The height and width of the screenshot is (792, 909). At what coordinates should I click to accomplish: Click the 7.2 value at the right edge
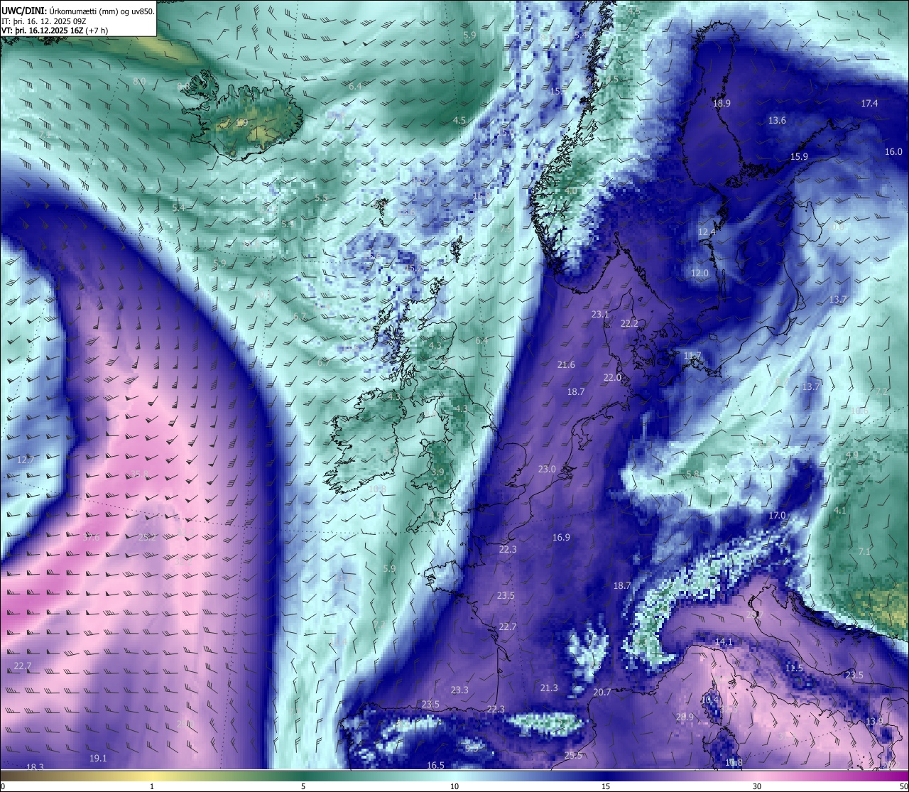[881, 391]
